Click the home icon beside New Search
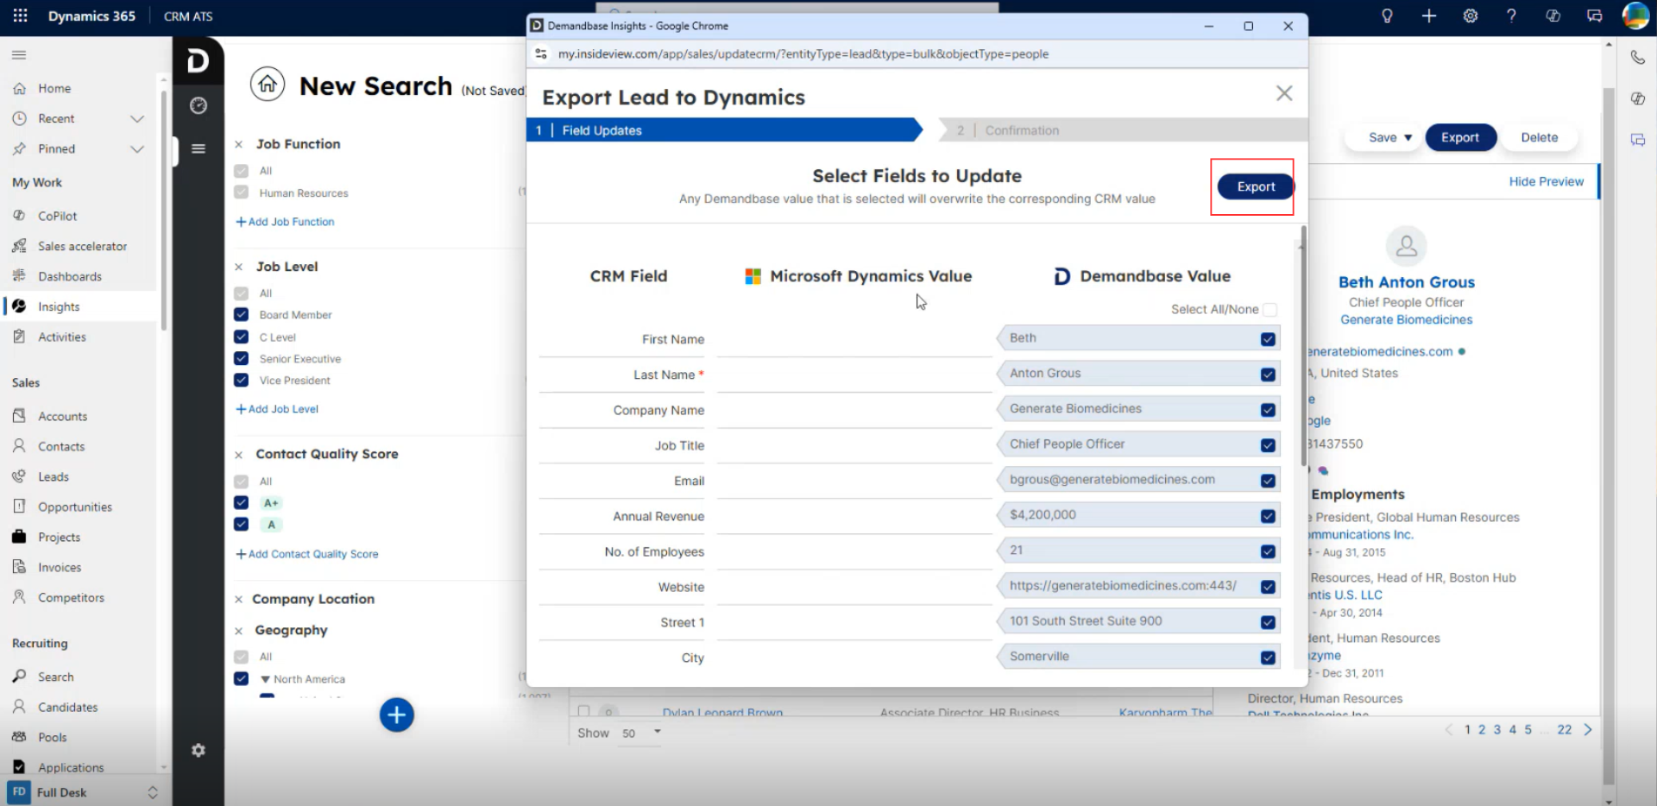1657x806 pixels. 268,85
